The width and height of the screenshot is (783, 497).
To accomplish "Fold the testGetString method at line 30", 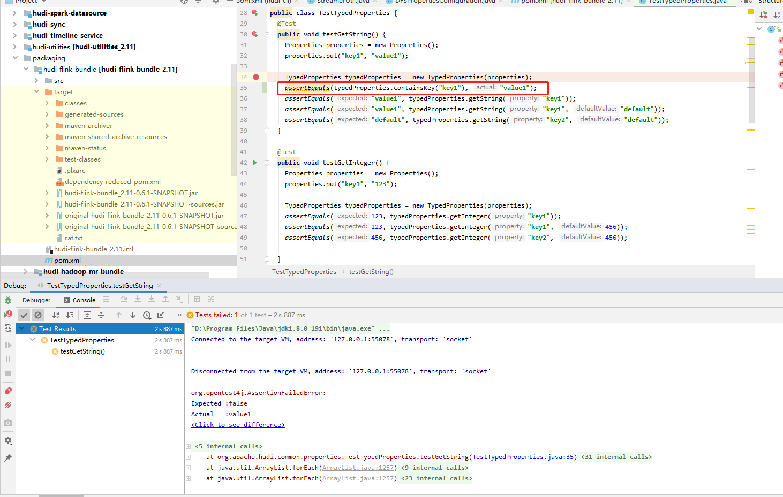I will tap(267, 34).
